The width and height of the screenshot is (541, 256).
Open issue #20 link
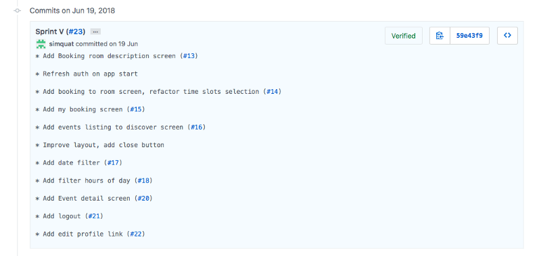pyautogui.click(x=143, y=199)
